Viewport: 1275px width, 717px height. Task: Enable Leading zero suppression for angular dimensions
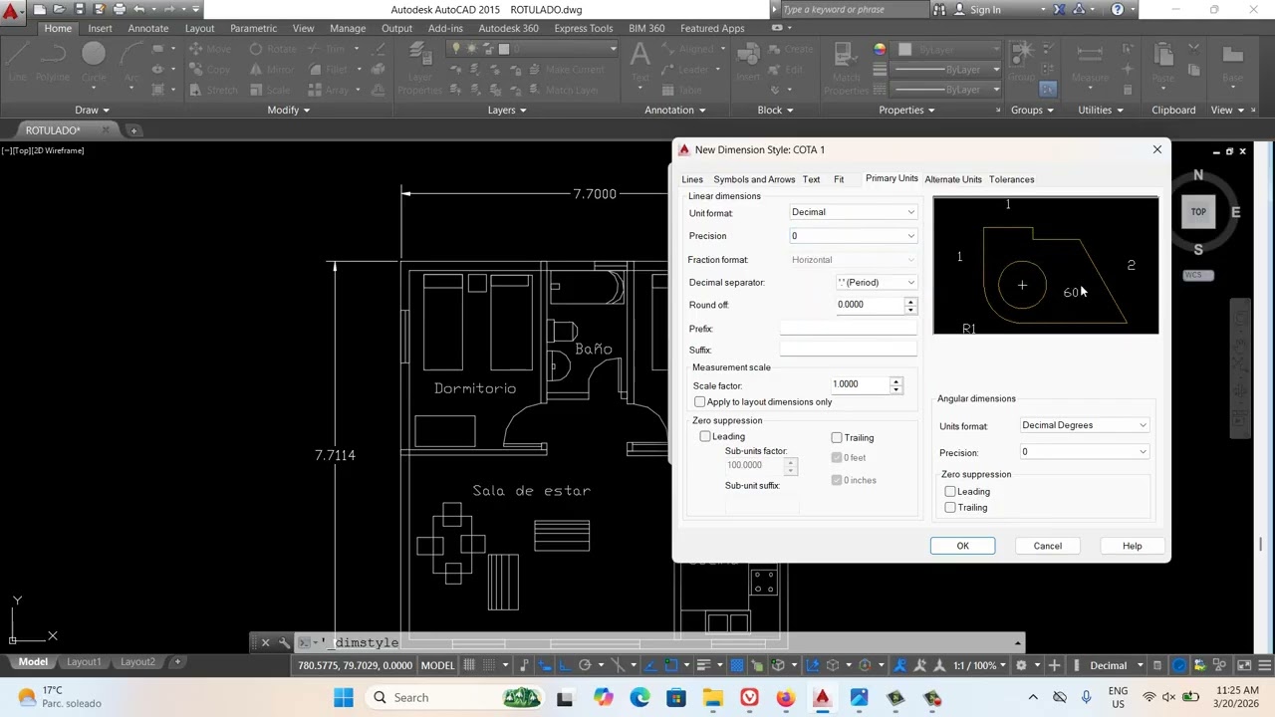950,491
